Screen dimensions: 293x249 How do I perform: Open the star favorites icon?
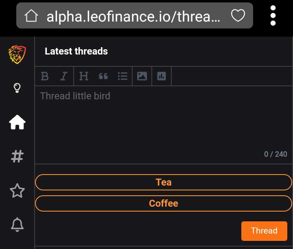[x=17, y=190]
